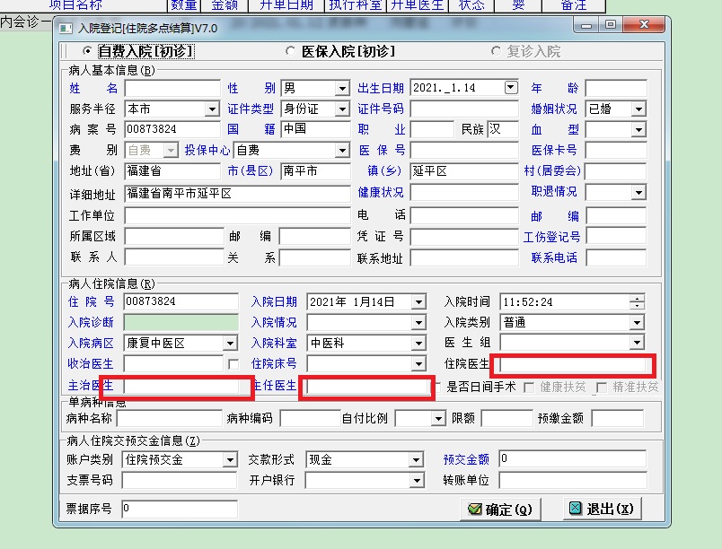The height and width of the screenshot is (549, 722).
Task: Open the 性别 dropdown
Action: tap(342, 88)
